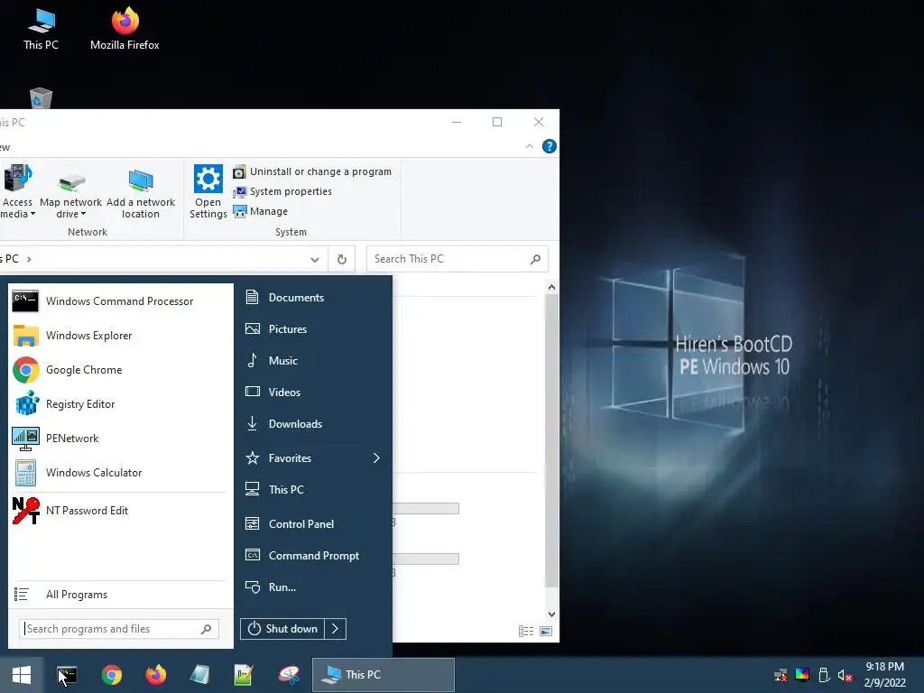Click the Windows Start button
924x693 pixels.
point(22,675)
